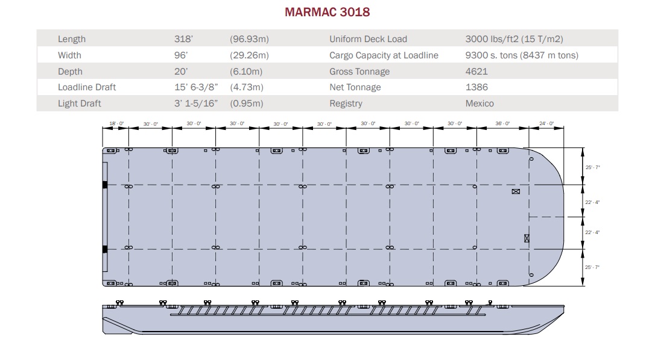The image size is (655, 343).
Task: Click the small circle at upper bow curve
Action: coord(531,159)
